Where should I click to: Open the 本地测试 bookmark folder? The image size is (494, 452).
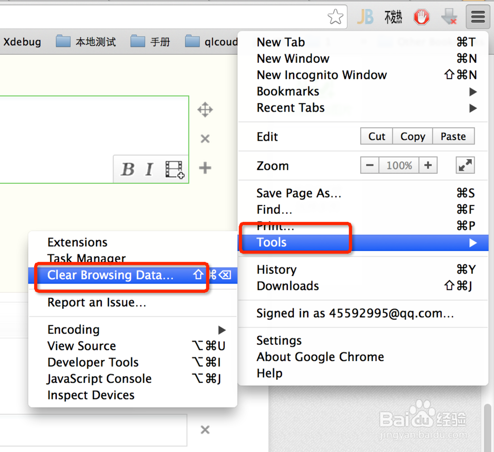pyautogui.click(x=85, y=41)
